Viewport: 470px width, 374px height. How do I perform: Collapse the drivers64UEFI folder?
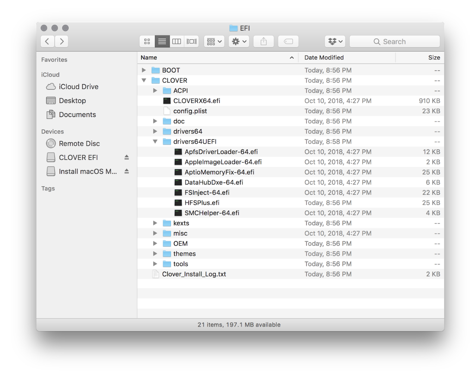155,142
